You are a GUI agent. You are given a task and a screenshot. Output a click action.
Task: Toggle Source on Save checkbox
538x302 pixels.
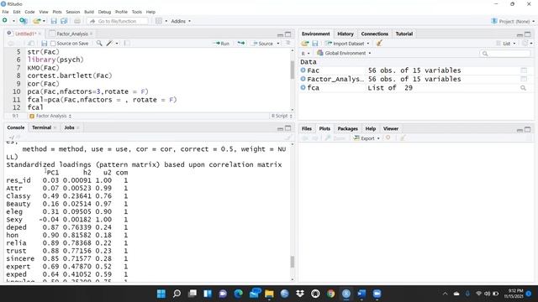(x=53, y=44)
